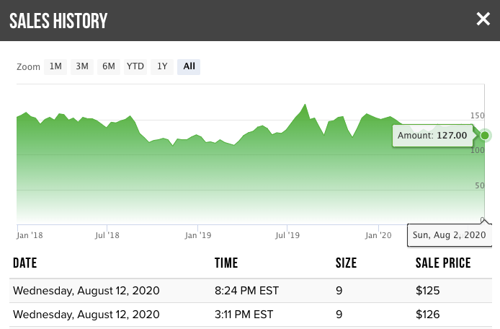Click the Jul '19 peak in chart

click(x=306, y=105)
